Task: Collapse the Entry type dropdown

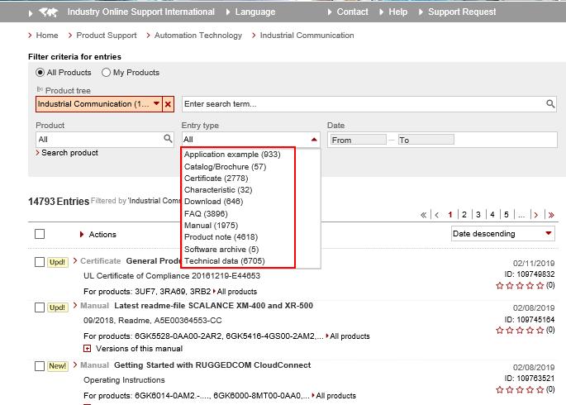Action: pyautogui.click(x=314, y=140)
